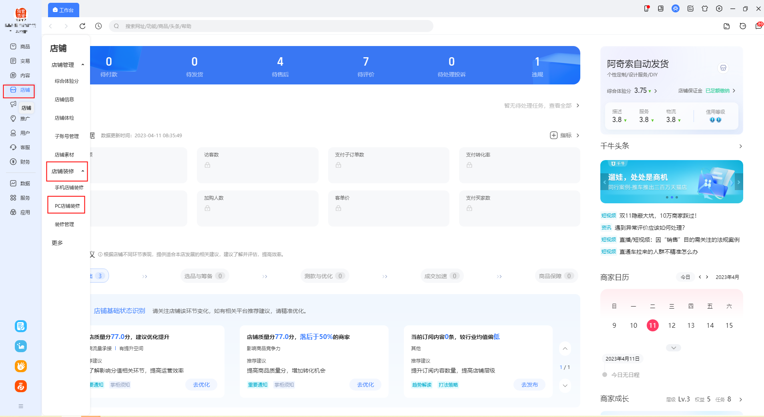Click the 今日 calendar button
Viewport: 764px width, 417px height.
tap(686, 277)
